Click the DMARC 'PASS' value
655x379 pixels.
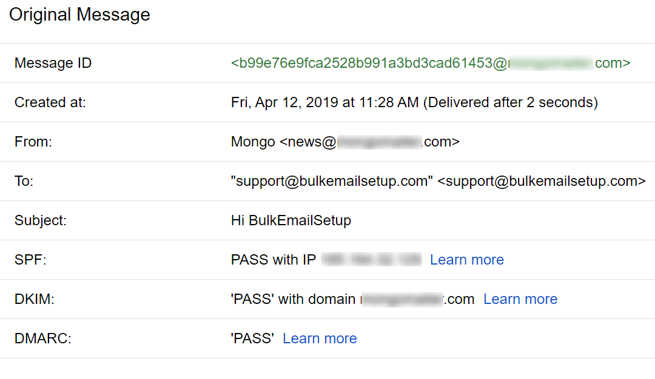pyautogui.click(x=252, y=338)
